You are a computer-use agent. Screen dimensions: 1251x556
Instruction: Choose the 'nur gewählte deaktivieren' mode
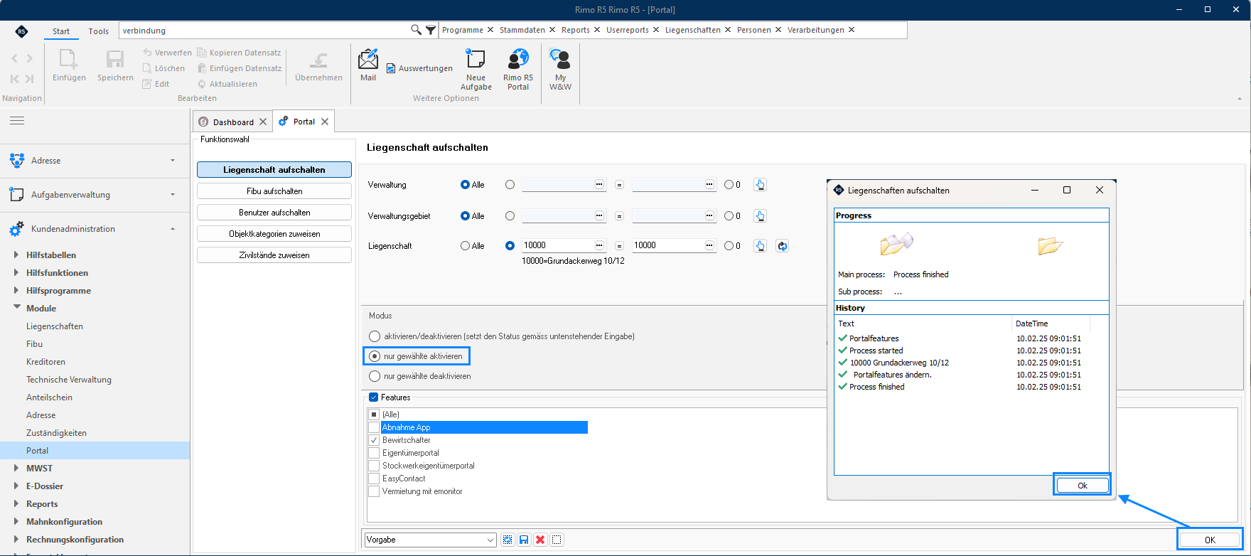tap(375, 376)
